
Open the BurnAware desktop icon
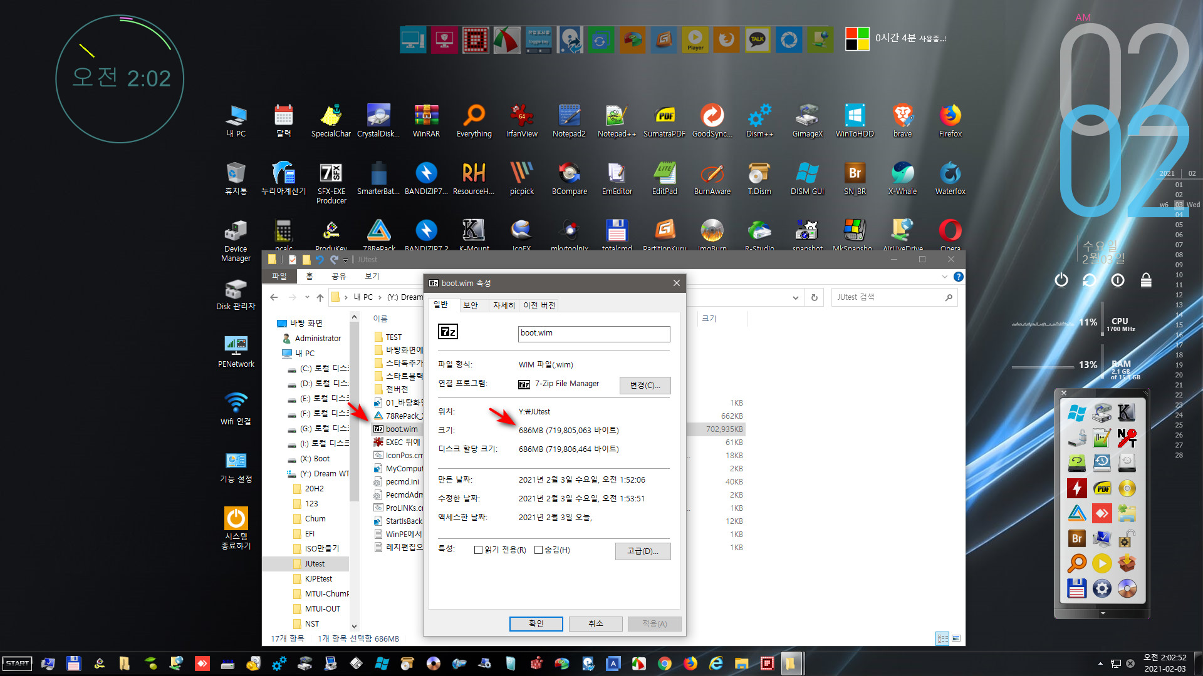tap(712, 178)
